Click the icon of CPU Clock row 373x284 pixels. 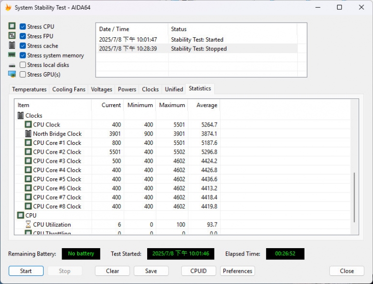(x=28, y=125)
